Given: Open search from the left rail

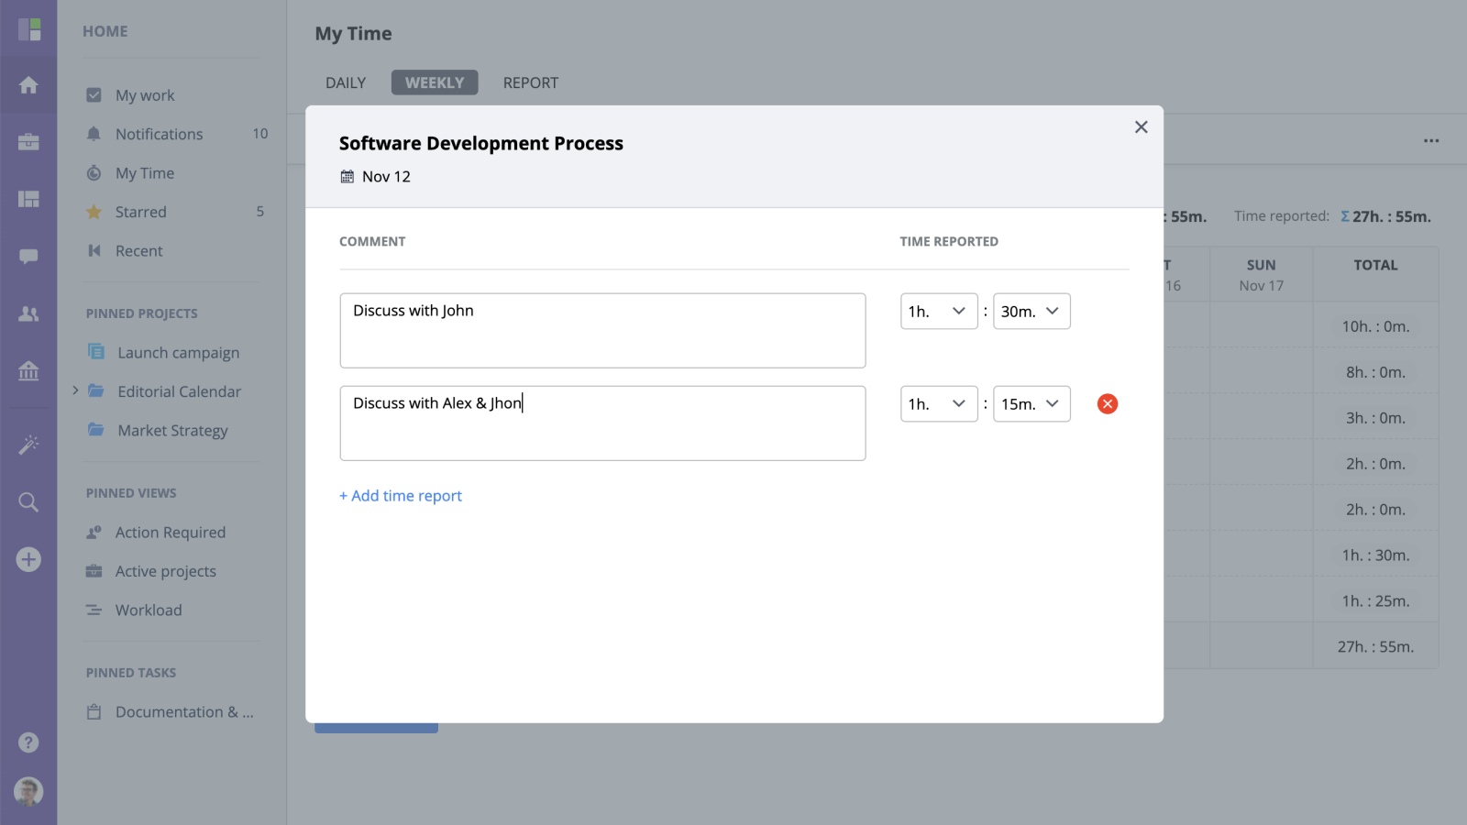Looking at the screenshot, I should [x=28, y=501].
